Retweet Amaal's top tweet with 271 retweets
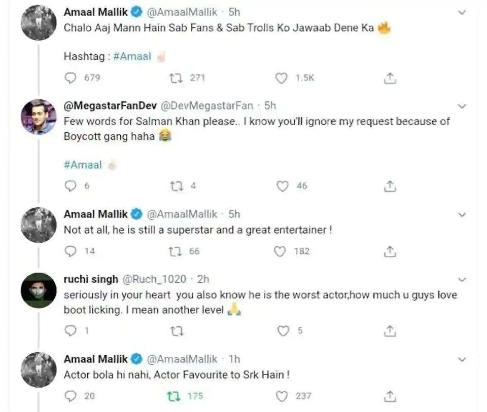487x412 pixels. [176, 78]
